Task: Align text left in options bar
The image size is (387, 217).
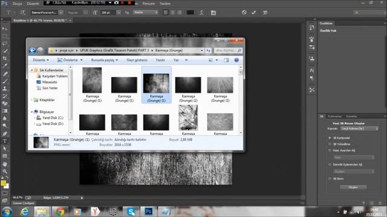Action: coord(166,12)
